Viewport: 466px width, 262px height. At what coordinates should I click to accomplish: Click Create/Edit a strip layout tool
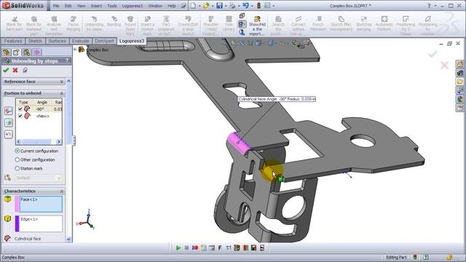click(188, 25)
